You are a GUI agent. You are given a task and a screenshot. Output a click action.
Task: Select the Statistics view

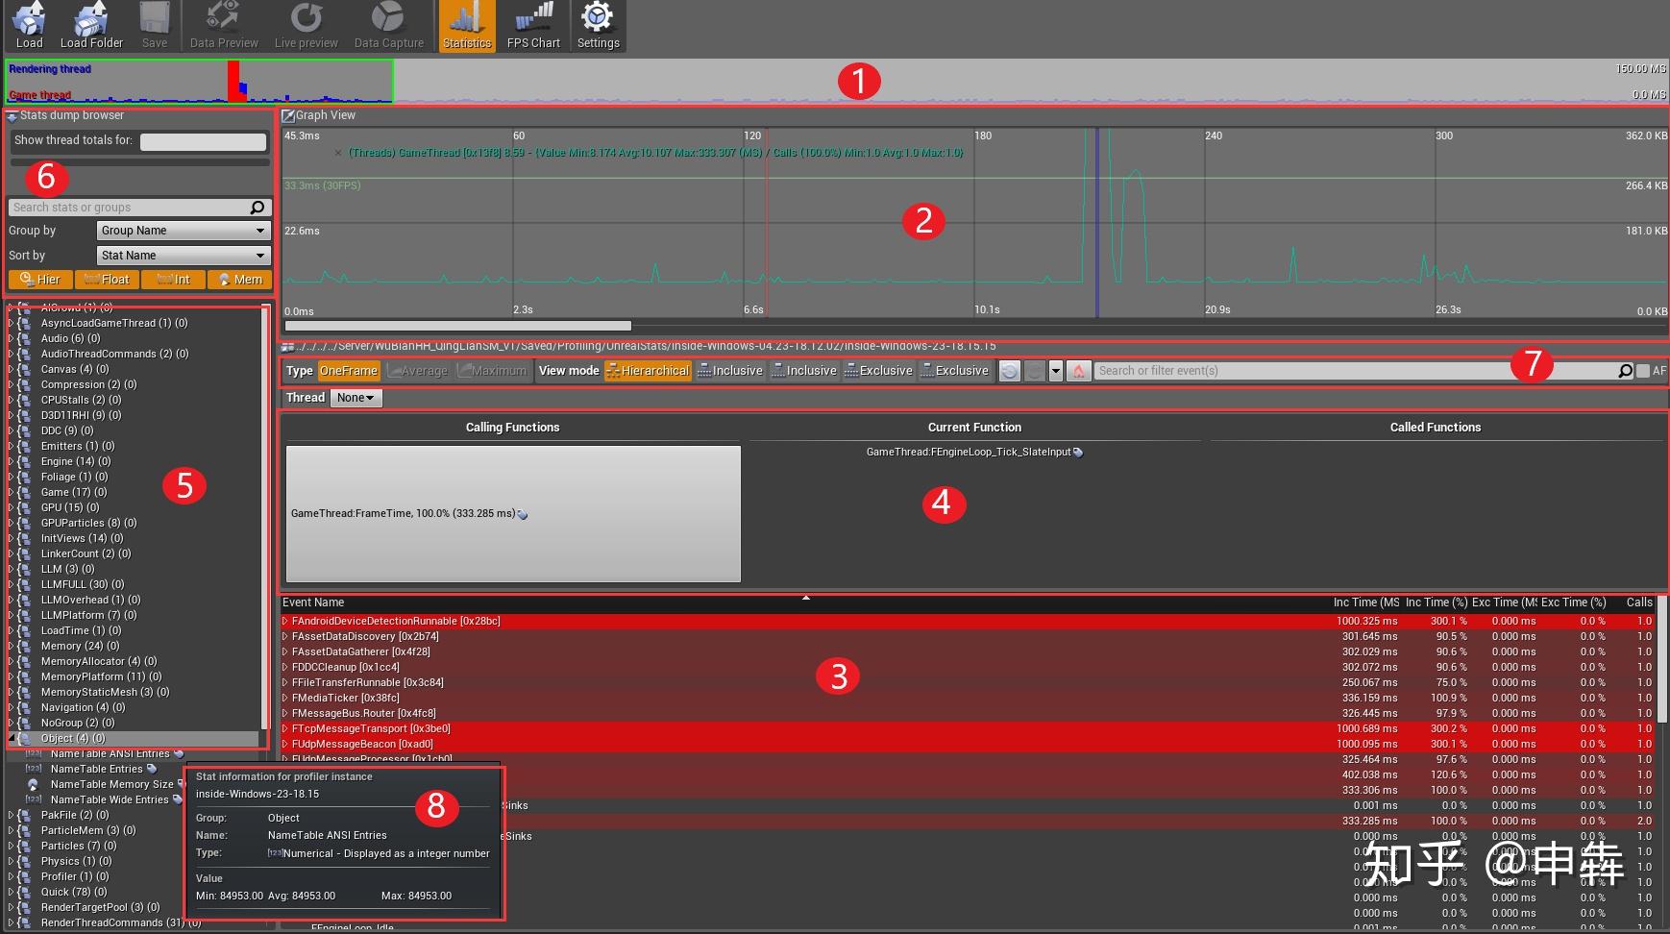point(466,24)
